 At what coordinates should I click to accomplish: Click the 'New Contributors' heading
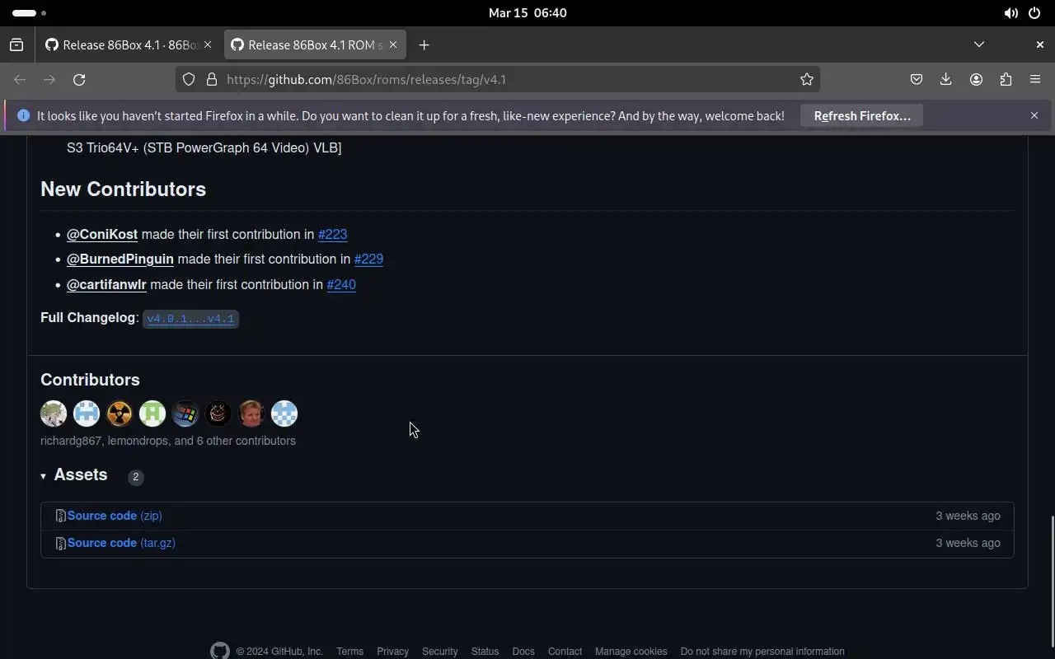point(123,189)
